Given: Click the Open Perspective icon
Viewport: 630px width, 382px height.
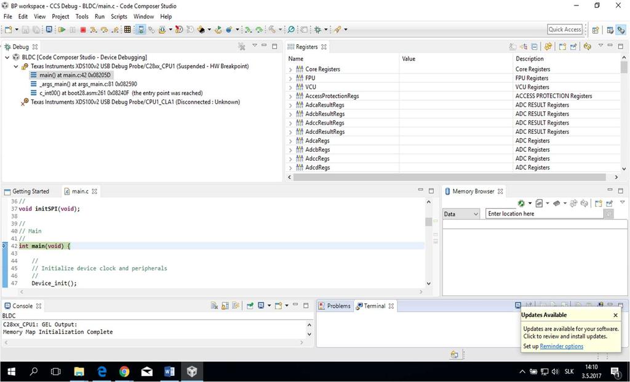Looking at the screenshot, I should pos(596,29).
